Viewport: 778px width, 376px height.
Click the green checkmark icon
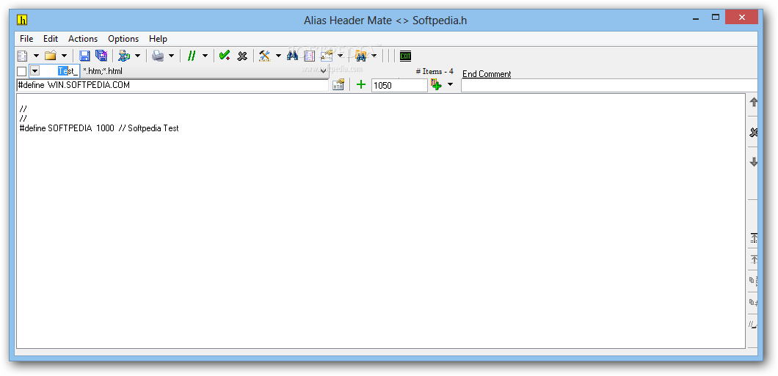(x=225, y=56)
